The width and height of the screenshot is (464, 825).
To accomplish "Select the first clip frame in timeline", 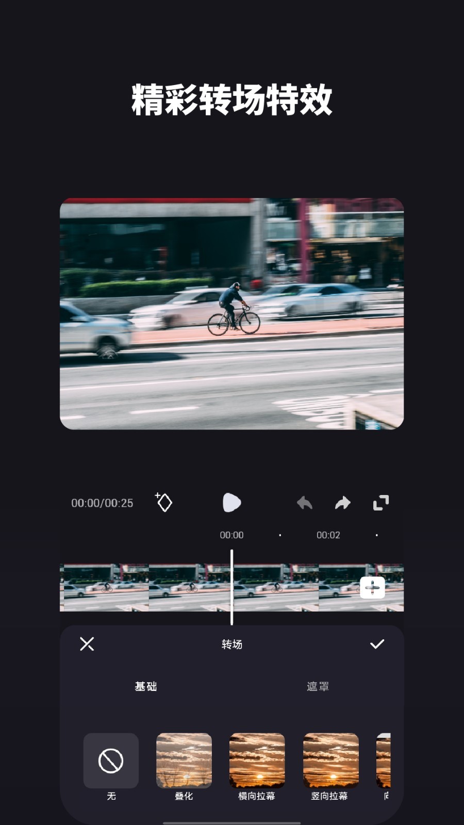I will tap(105, 588).
